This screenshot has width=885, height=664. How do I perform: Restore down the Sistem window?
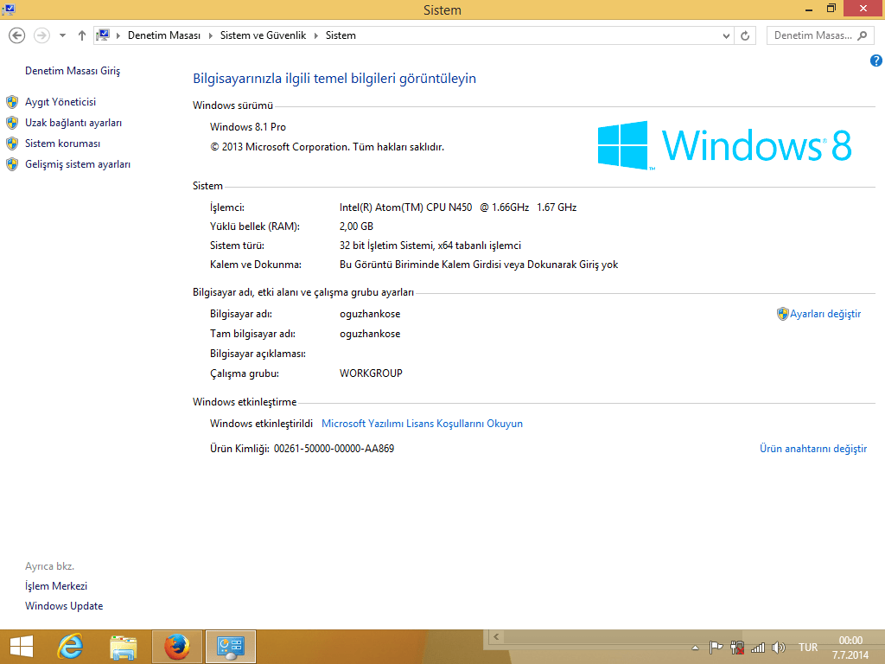(x=831, y=9)
